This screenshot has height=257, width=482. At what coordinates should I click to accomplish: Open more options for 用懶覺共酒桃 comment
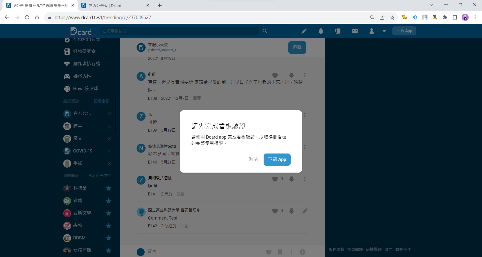pyautogui.click(x=305, y=179)
